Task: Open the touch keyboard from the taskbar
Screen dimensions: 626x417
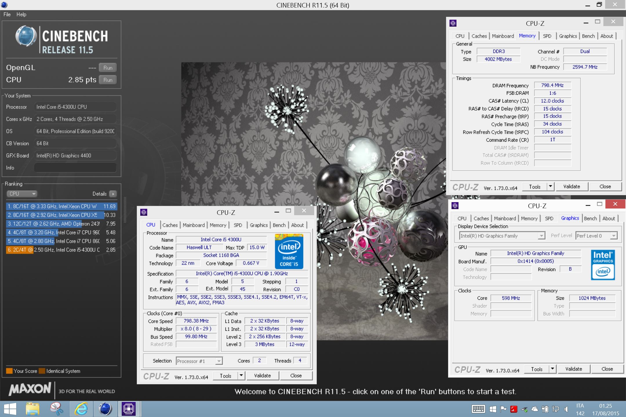Action: (x=478, y=409)
